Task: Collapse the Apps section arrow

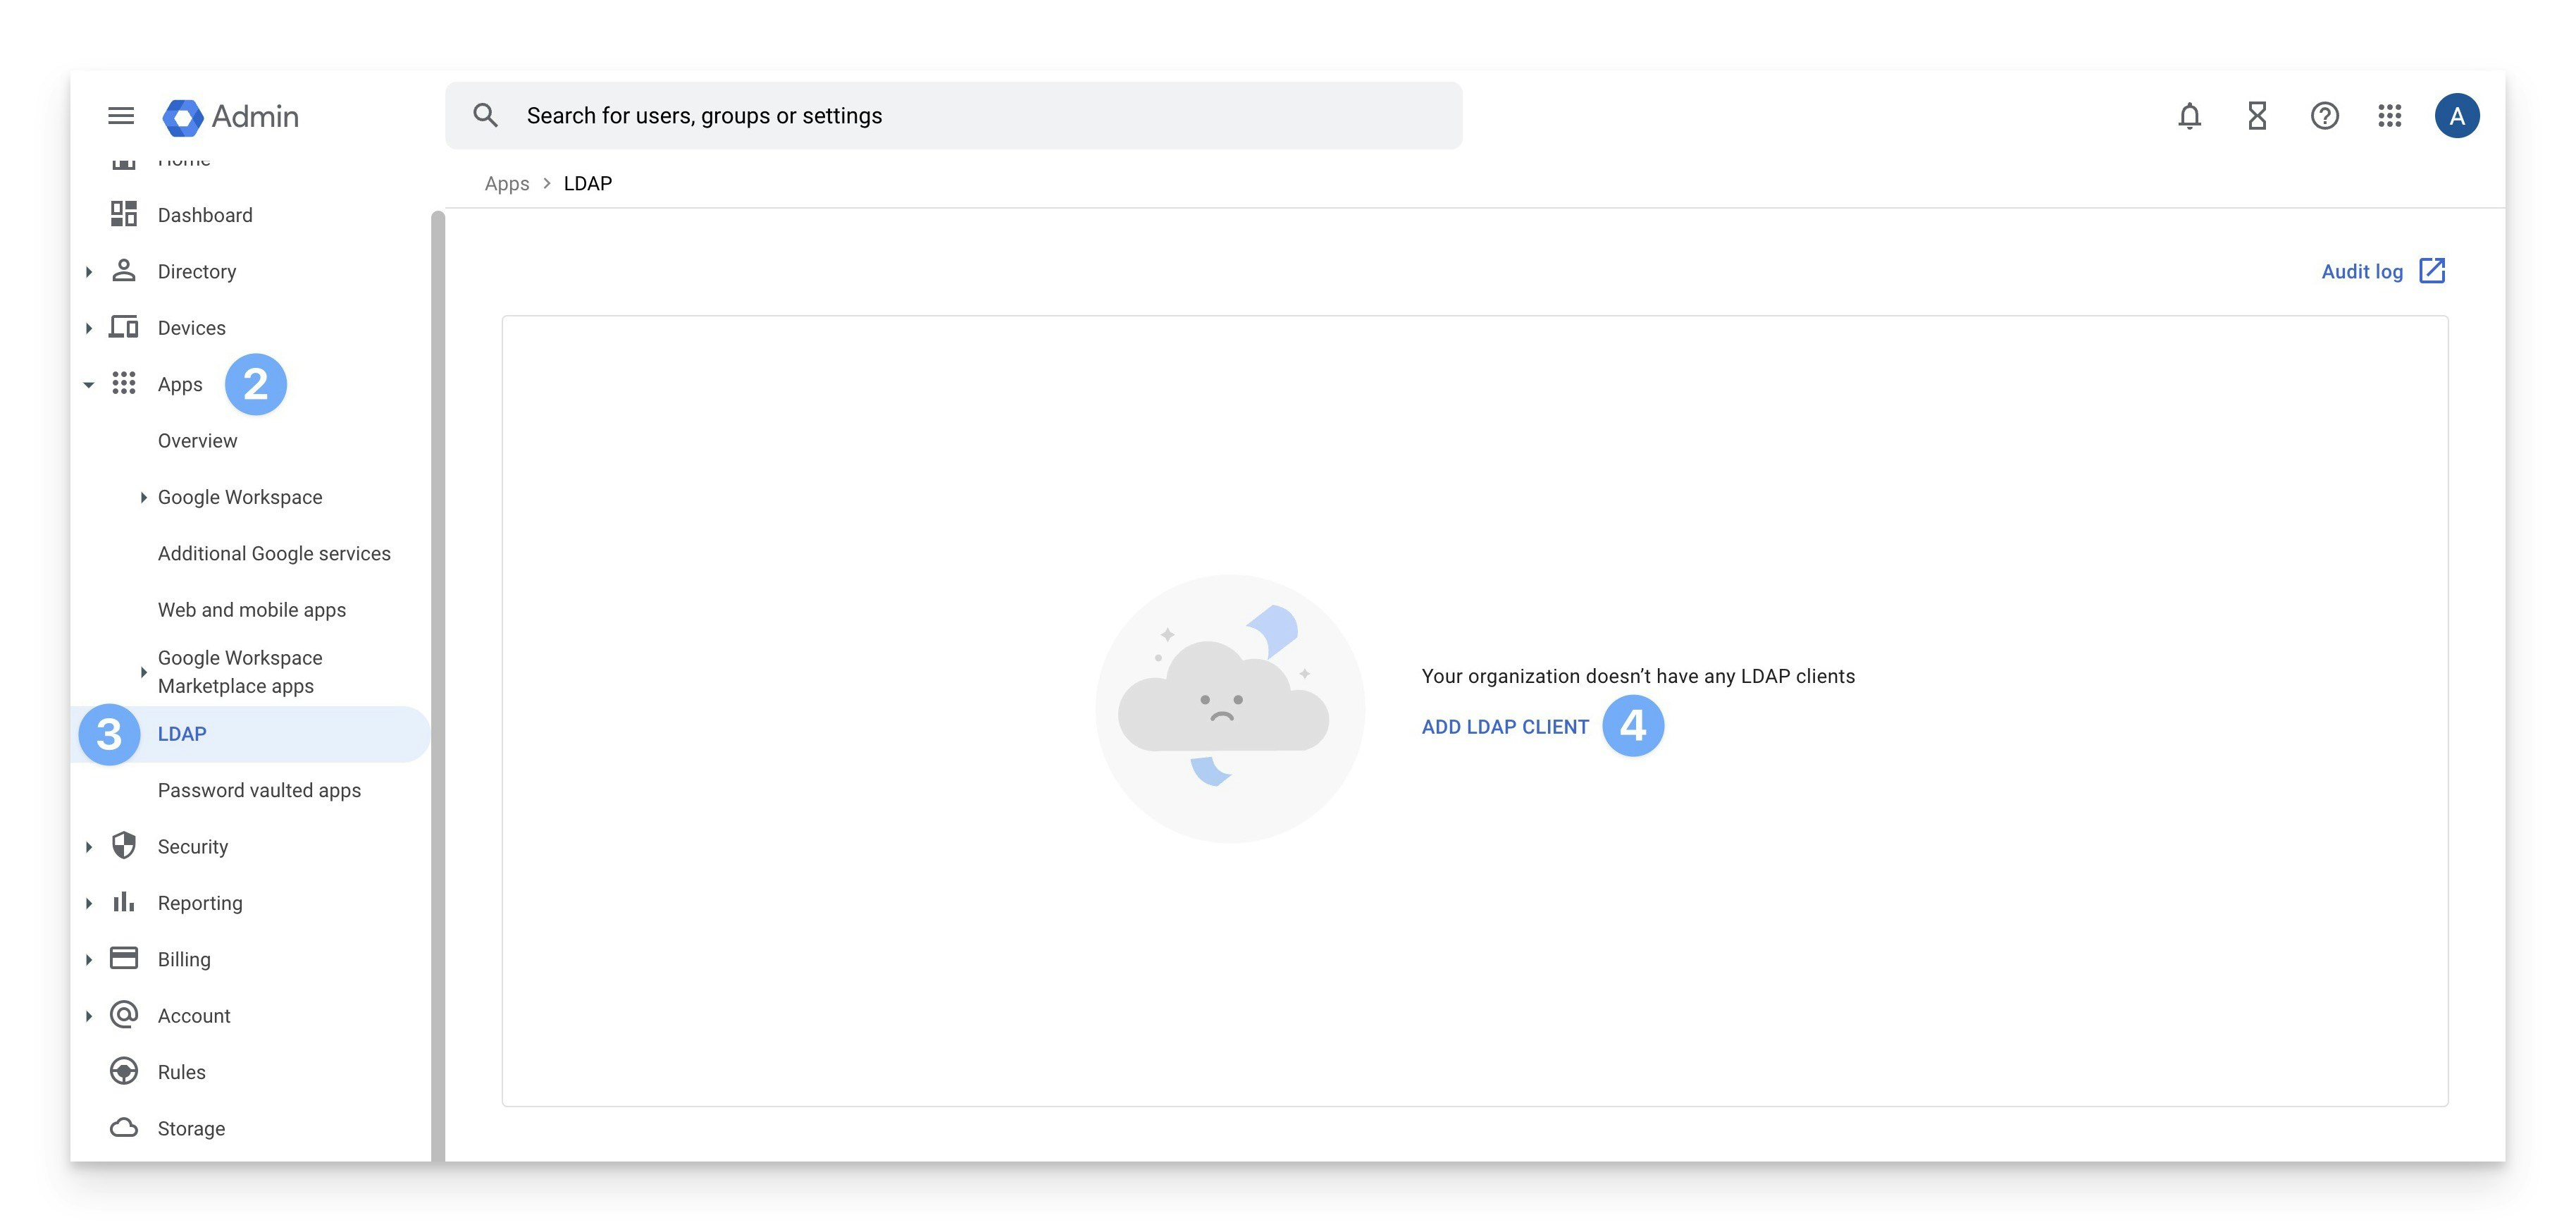Action: tap(89, 385)
